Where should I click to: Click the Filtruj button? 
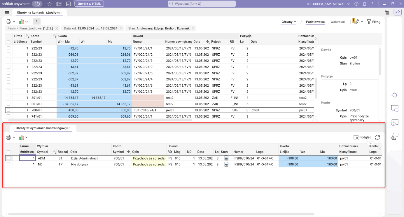(374, 22)
